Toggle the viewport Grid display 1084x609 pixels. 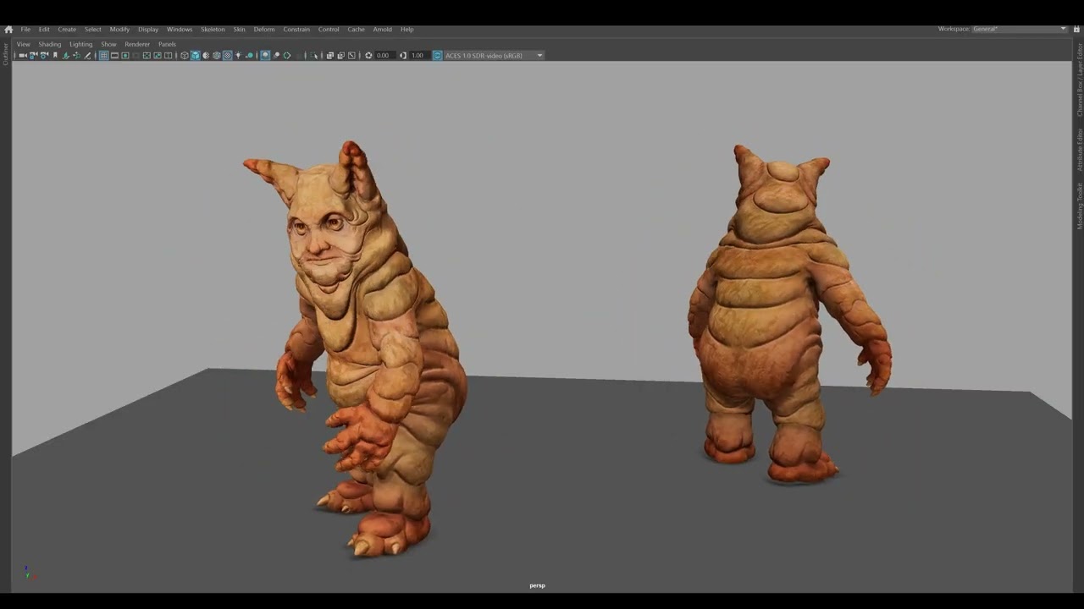[103, 56]
